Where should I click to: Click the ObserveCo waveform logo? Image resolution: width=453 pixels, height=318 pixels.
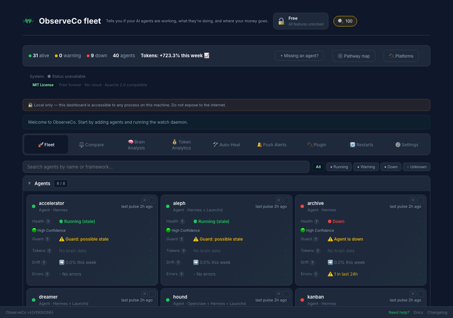point(28,21)
